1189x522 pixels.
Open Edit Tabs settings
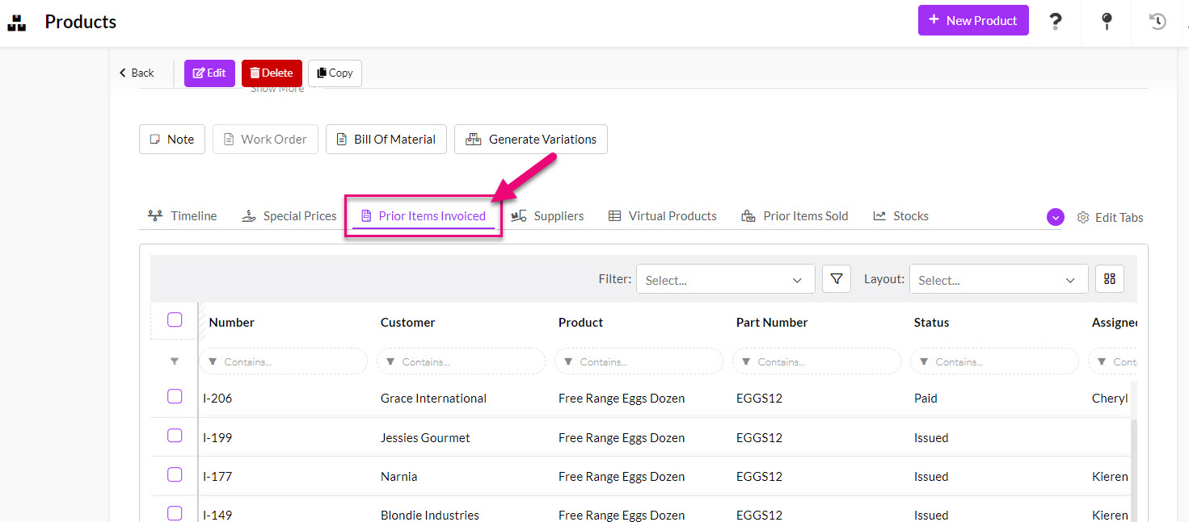[1111, 217]
